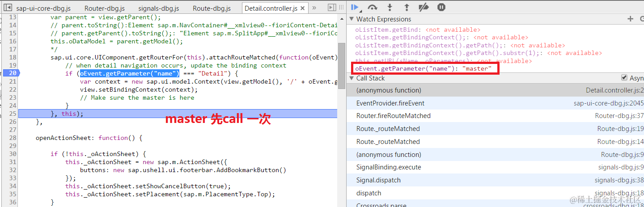Step over next function call
This screenshot has width=644, height=207.
coord(372,7)
